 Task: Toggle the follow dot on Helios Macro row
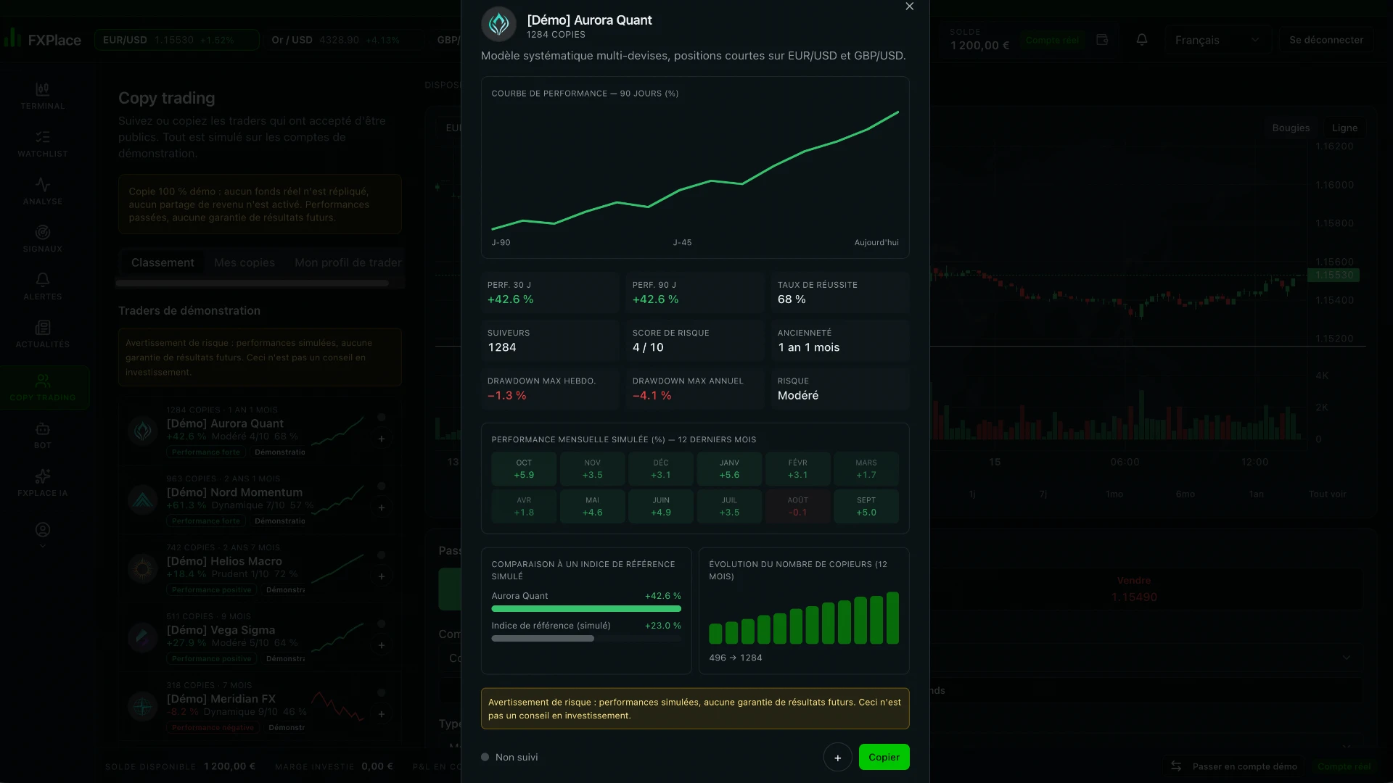point(381,555)
